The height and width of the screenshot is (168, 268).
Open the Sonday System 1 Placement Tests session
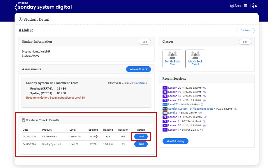tap(191, 108)
